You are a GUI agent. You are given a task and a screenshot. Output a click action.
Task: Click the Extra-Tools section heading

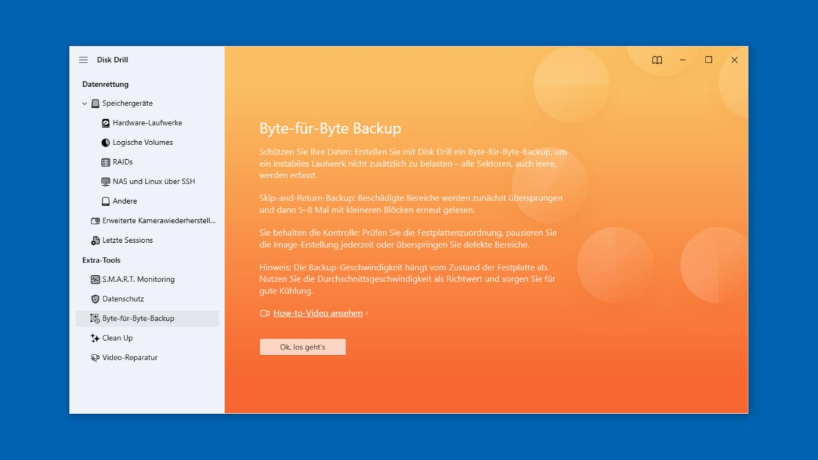[x=102, y=260]
